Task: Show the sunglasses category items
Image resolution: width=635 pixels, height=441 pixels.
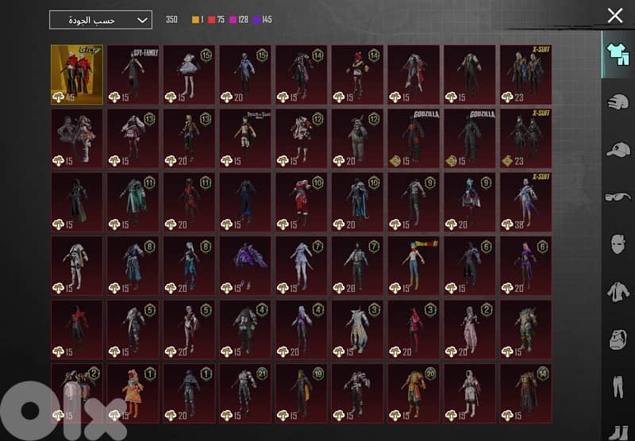Action: click(617, 197)
